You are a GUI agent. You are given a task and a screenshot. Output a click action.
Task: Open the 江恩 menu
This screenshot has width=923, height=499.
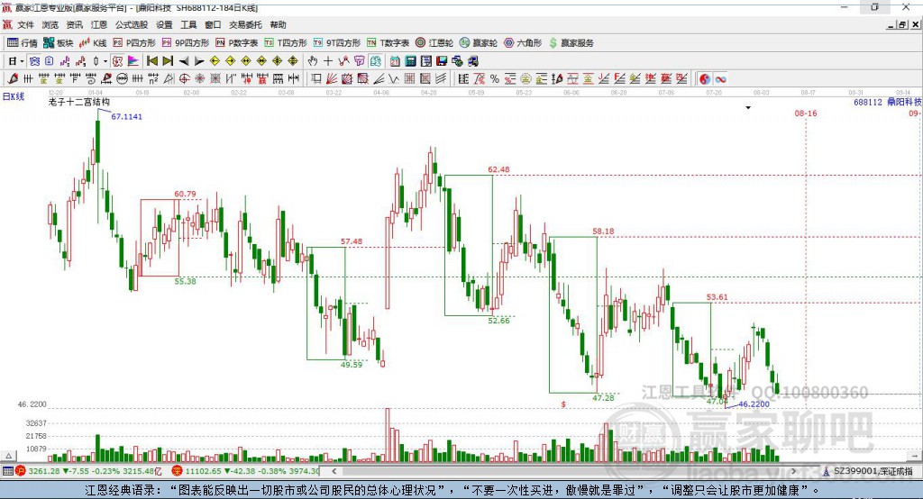click(99, 24)
